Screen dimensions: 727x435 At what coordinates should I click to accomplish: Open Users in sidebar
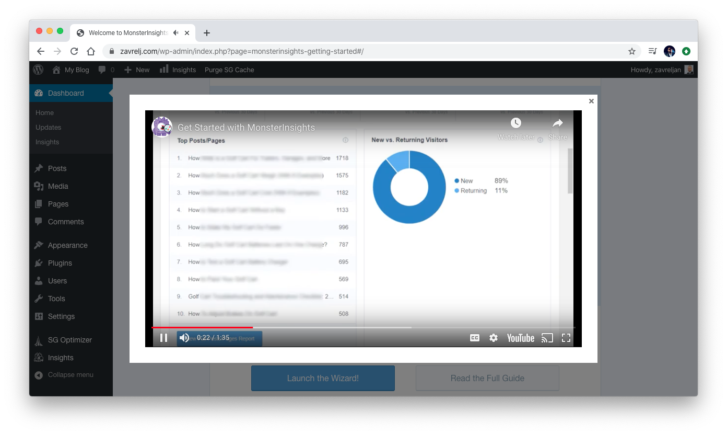coord(71,281)
